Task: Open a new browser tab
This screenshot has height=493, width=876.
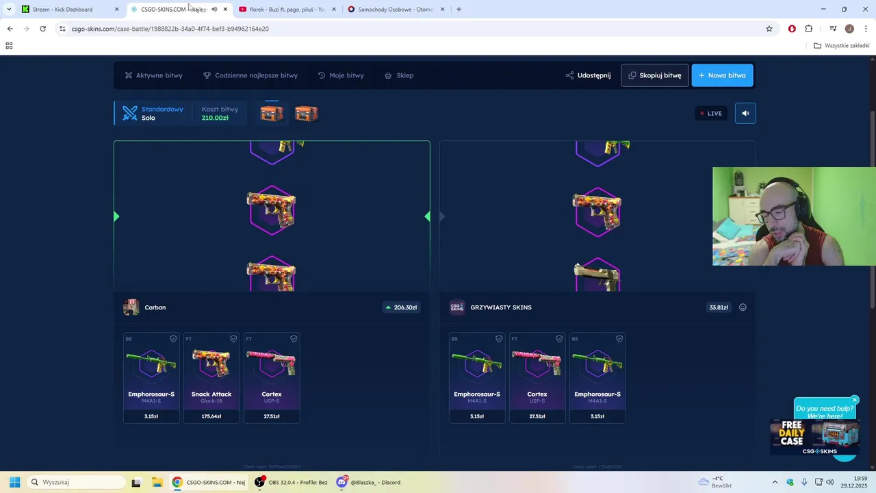Action: pyautogui.click(x=459, y=10)
